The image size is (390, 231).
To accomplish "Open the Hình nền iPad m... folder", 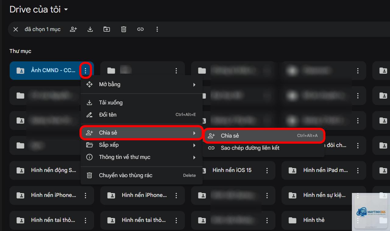I will click(x=324, y=170).
